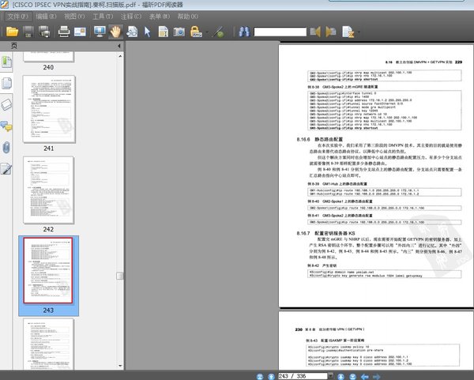
Task: Open RMS lock dropdown arrow
Action: [x=207, y=32]
